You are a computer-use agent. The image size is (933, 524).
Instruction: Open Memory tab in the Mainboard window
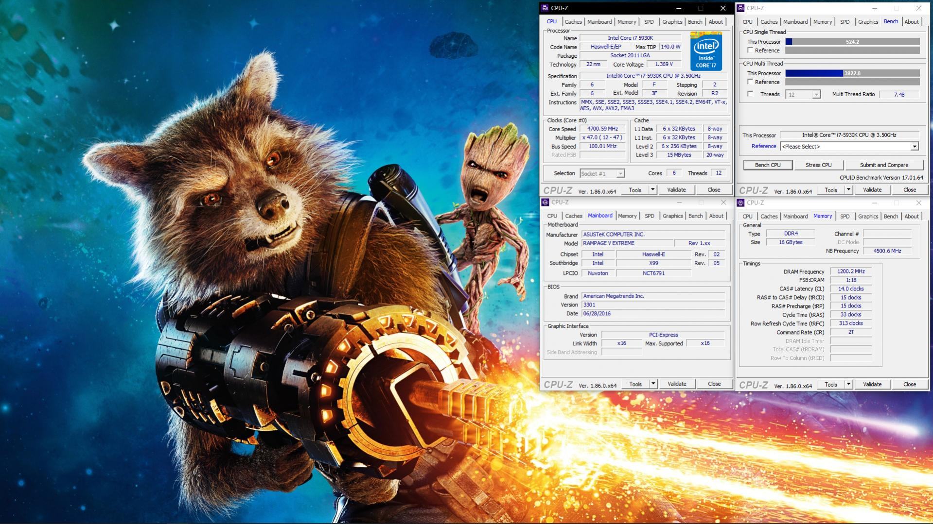click(x=627, y=216)
